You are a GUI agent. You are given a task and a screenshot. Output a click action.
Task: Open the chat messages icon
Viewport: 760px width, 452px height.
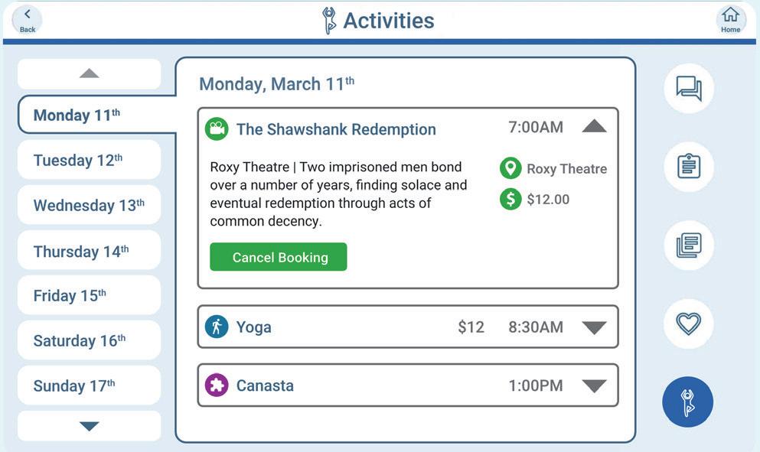pos(689,89)
